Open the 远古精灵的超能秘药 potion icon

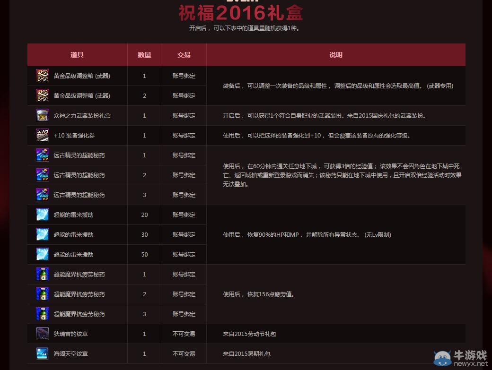pos(42,155)
